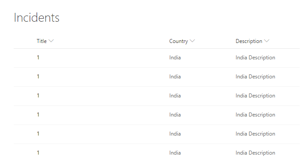
Task: Click India Description in the fifth row
Action: click(255, 134)
